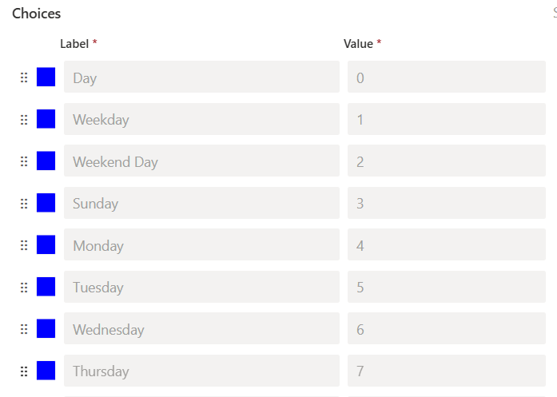Screen dimensions: 557x397
Task: Select the value input showing 5
Action: pyautogui.click(x=446, y=287)
